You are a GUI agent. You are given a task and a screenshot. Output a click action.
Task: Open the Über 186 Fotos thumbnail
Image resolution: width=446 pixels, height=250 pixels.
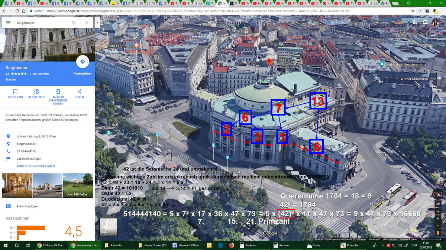point(78,186)
